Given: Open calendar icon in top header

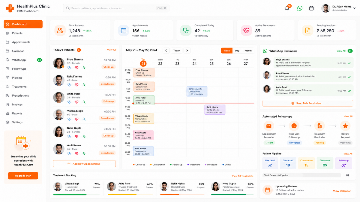Looking at the screenshot, I should coord(311,8).
